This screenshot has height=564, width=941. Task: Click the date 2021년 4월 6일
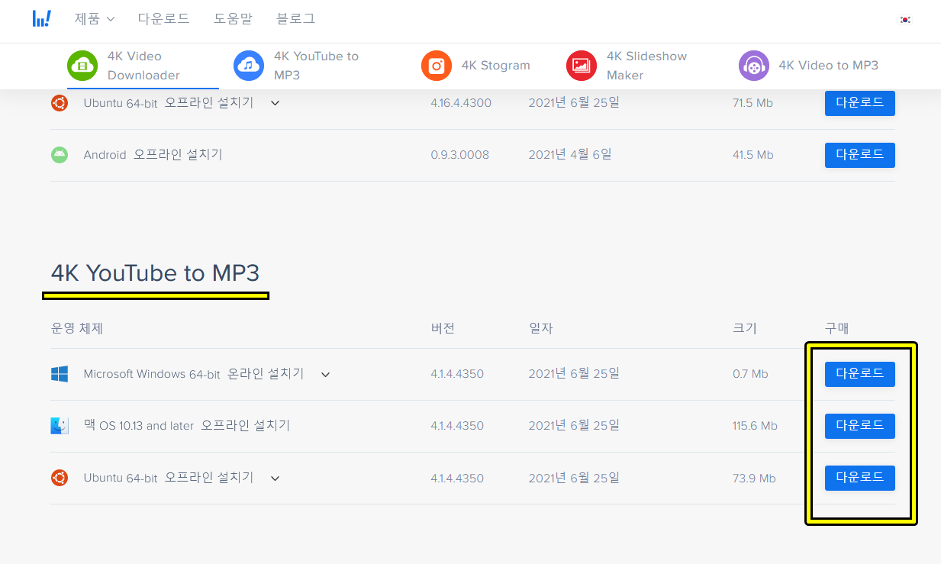pos(570,155)
